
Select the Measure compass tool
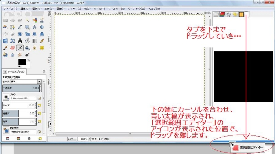coord(35,27)
